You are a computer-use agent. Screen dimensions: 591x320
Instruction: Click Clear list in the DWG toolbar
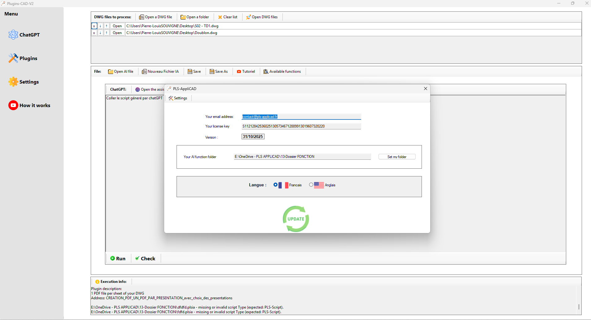coord(227,17)
